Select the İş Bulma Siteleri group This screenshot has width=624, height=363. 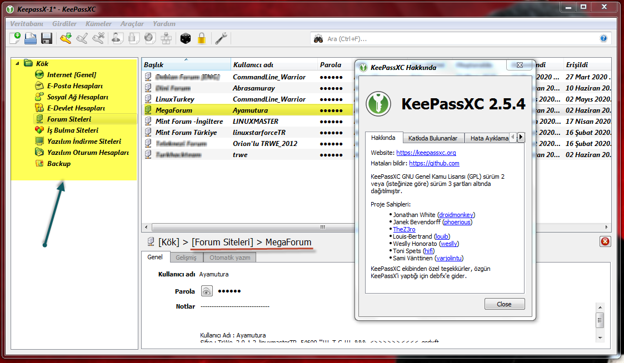[x=72, y=130]
